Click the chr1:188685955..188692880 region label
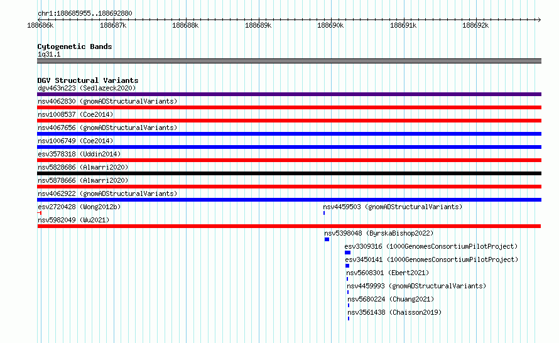Screen dimensions: 559x343 [x=85, y=13]
